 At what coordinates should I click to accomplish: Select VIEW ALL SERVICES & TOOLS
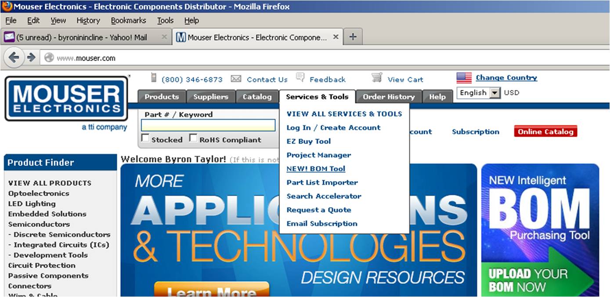pyautogui.click(x=344, y=114)
